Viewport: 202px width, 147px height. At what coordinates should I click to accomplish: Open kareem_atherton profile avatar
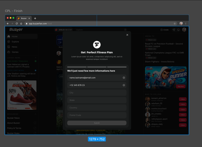147,99
